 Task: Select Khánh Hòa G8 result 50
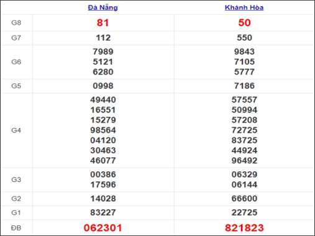point(244,23)
